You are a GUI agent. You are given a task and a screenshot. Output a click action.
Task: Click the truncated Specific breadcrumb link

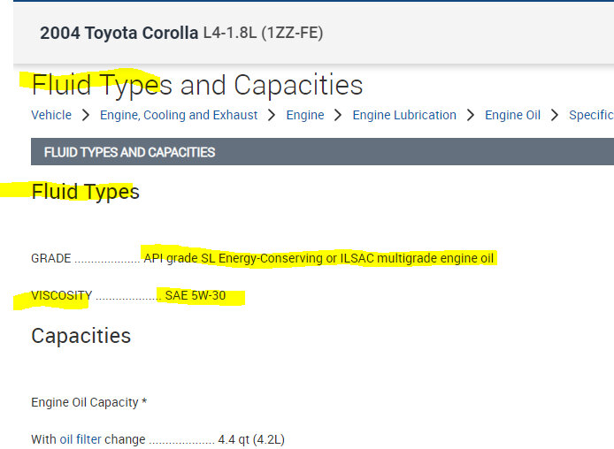[590, 115]
